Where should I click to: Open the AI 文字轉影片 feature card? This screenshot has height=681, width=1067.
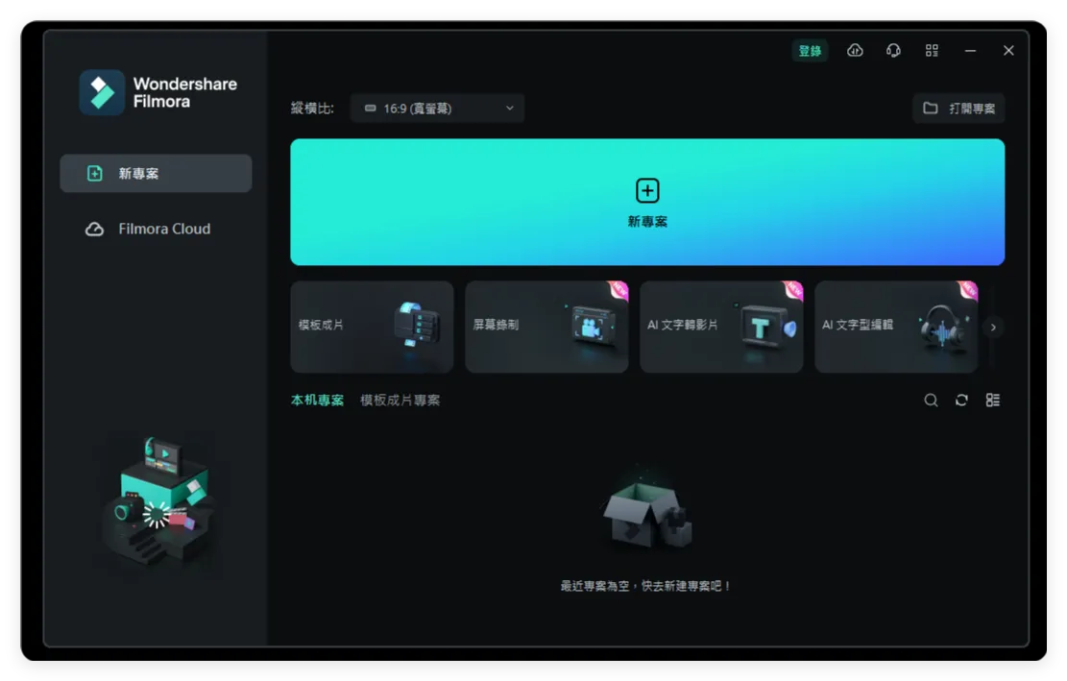720,327
